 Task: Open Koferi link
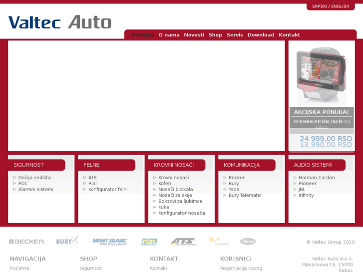tap(165, 183)
